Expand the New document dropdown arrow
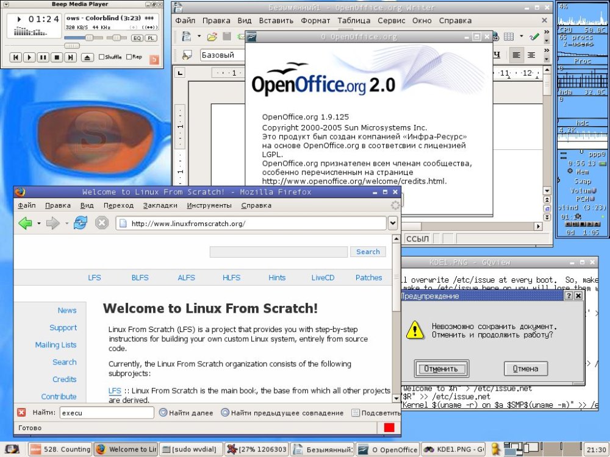The height and width of the screenshot is (457, 610). coord(199,37)
